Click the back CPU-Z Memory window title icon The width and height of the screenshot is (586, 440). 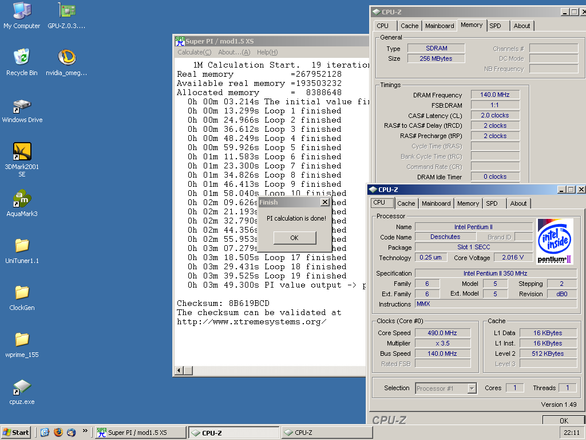377,12
